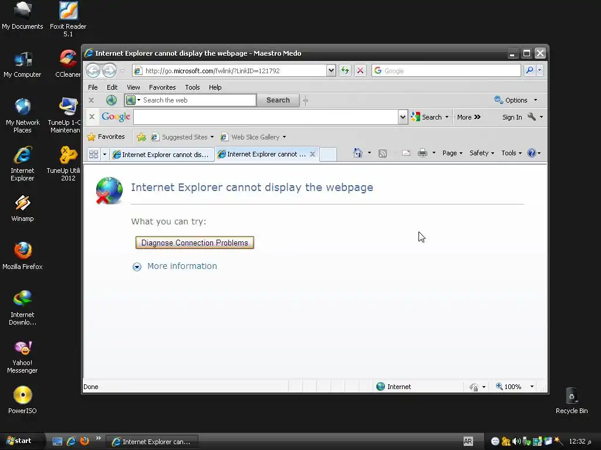Close the Google toolbar with its X

click(x=92, y=117)
